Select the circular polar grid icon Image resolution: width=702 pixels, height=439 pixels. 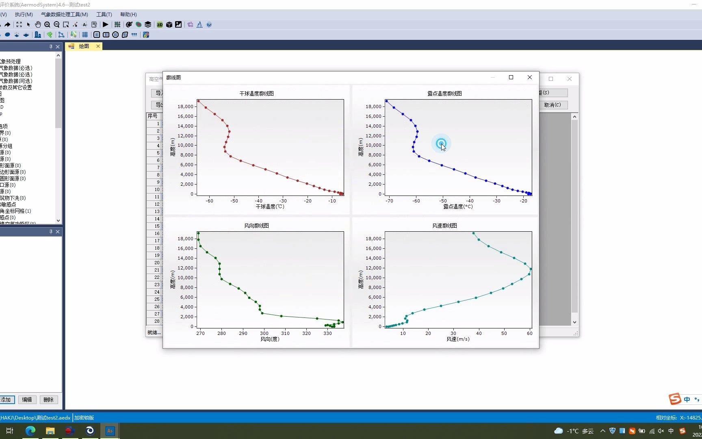point(115,35)
